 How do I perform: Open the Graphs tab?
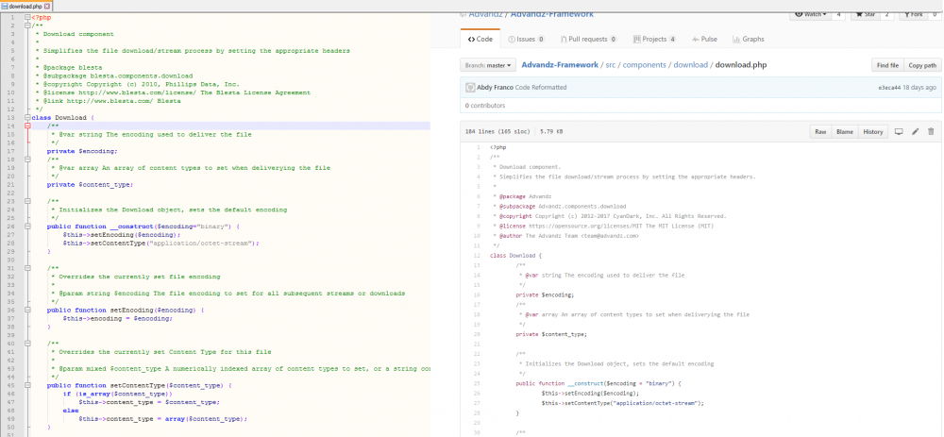(749, 39)
